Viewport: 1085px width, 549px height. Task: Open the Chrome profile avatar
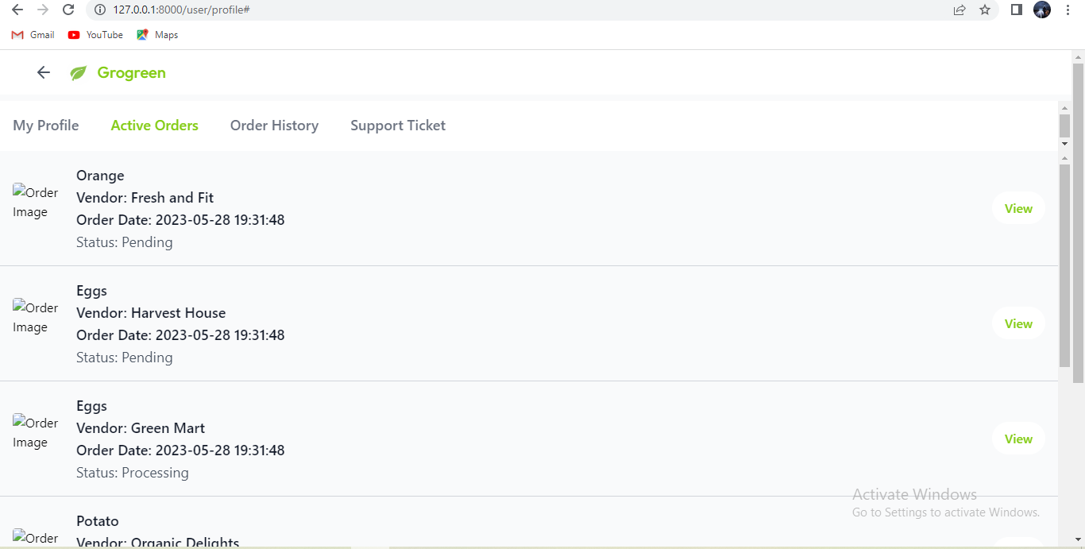point(1042,10)
